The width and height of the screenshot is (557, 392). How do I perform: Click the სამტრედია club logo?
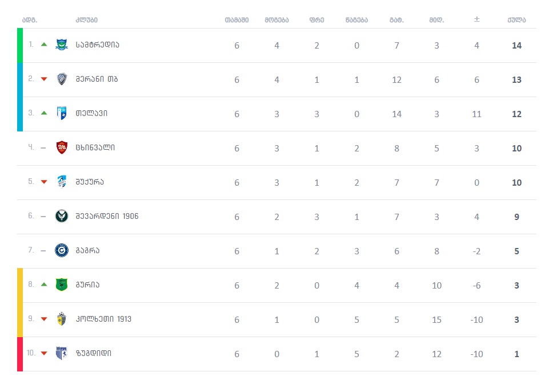click(x=61, y=45)
